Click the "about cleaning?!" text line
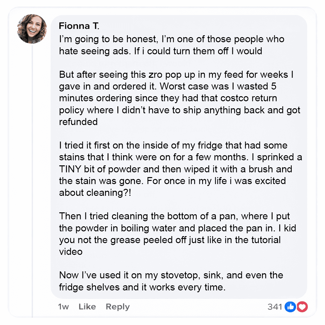 pyautogui.click(x=95, y=193)
